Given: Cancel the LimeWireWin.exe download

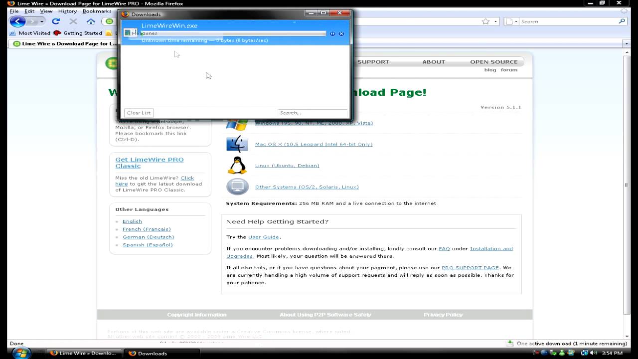Looking at the screenshot, I should click(x=341, y=33).
